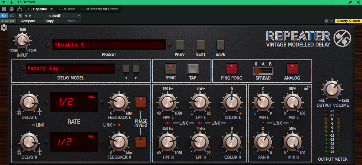
Task: Disable the ANALOG mode button
Action: [292, 69]
